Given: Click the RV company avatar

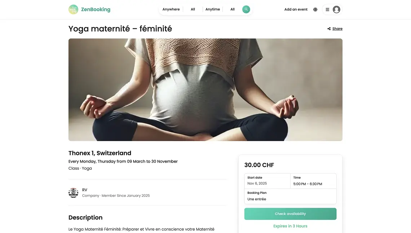Looking at the screenshot, I should tap(74, 193).
